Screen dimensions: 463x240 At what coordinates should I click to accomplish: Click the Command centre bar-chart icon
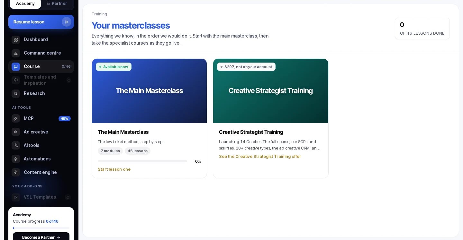pyautogui.click(x=16, y=53)
